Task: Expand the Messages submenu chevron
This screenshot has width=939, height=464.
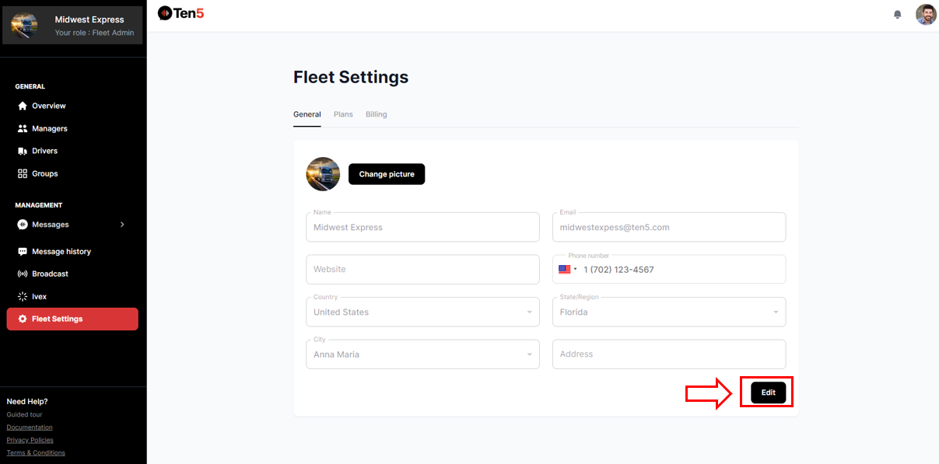Action: [122, 225]
